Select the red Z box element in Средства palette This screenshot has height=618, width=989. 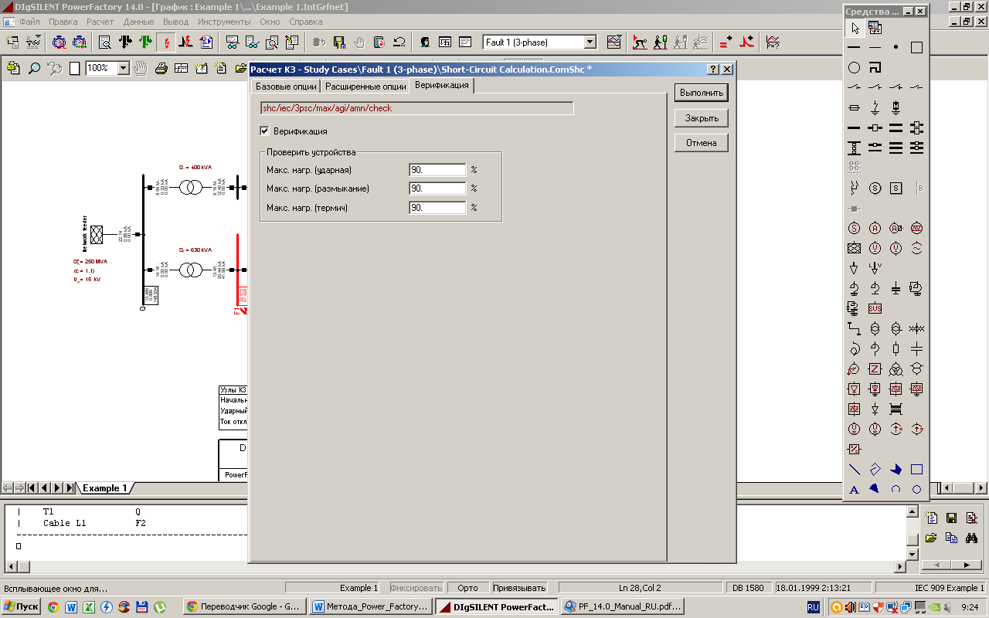point(875,368)
